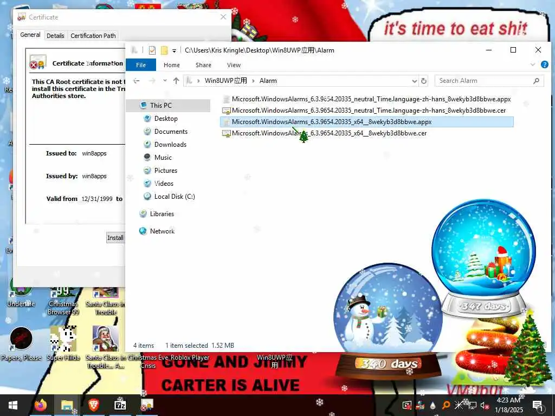Image resolution: width=555 pixels, height=416 pixels.
Task: Select This PC in the navigation pane
Action: click(168, 106)
